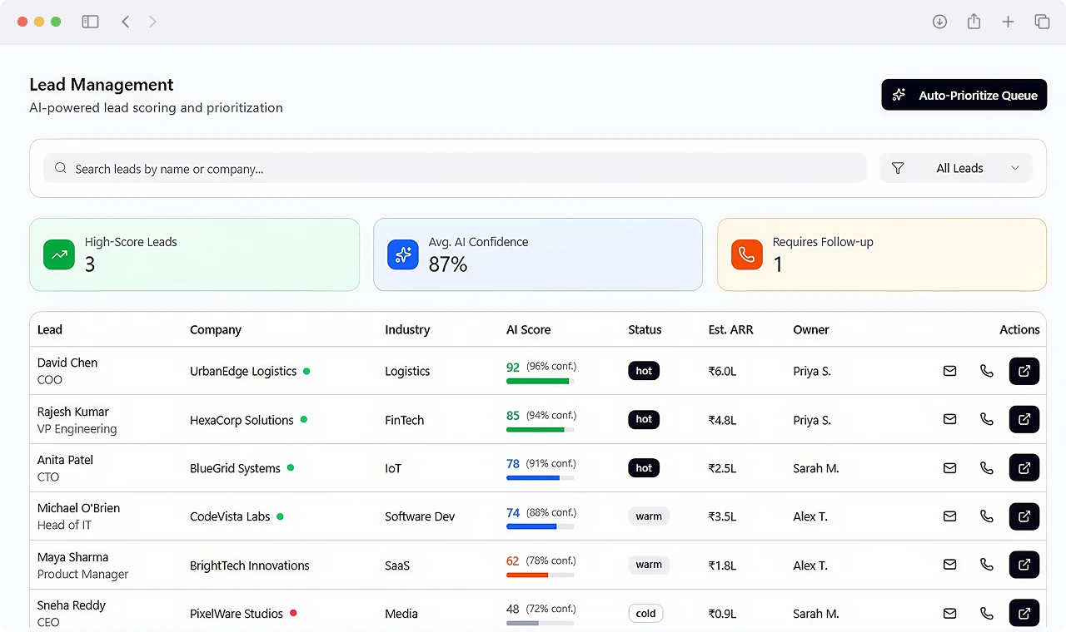The height and width of the screenshot is (632, 1066).
Task: Click envelope icon for Anita Patel
Action: (949, 468)
